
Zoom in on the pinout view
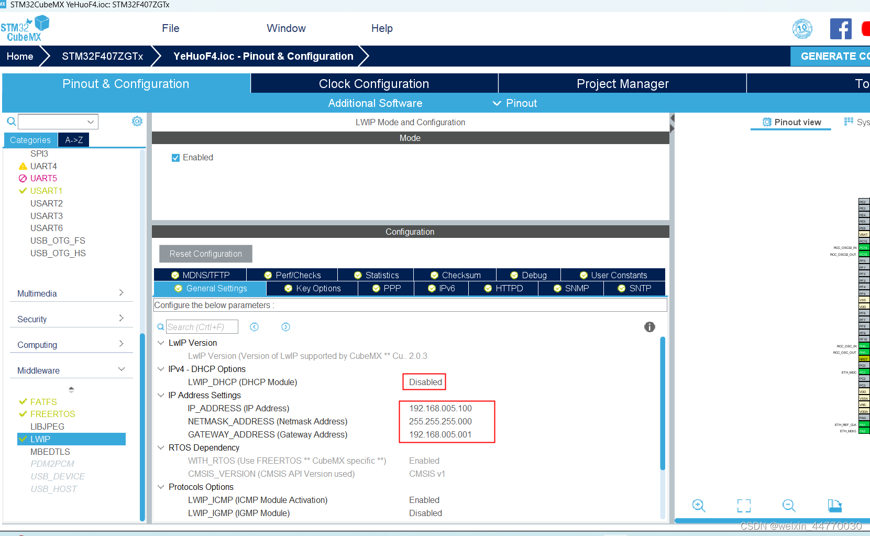(699, 506)
